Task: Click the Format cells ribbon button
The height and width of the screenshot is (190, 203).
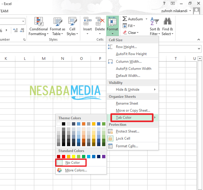Action: click(x=112, y=26)
